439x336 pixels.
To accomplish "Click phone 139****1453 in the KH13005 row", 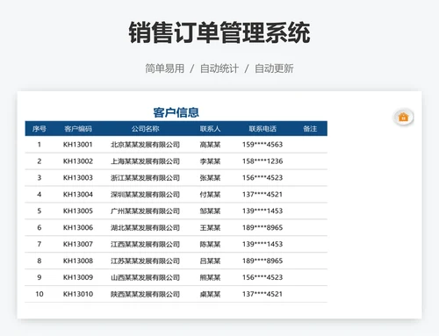I will [x=263, y=211].
